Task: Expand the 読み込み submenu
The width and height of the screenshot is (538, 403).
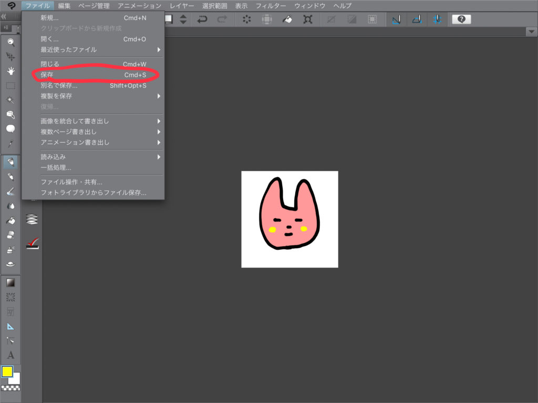Action: [94, 156]
